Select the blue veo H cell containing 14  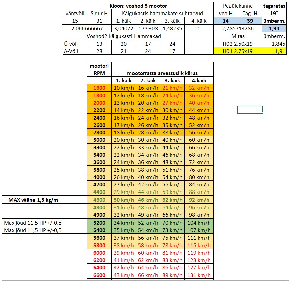click(x=225, y=21)
